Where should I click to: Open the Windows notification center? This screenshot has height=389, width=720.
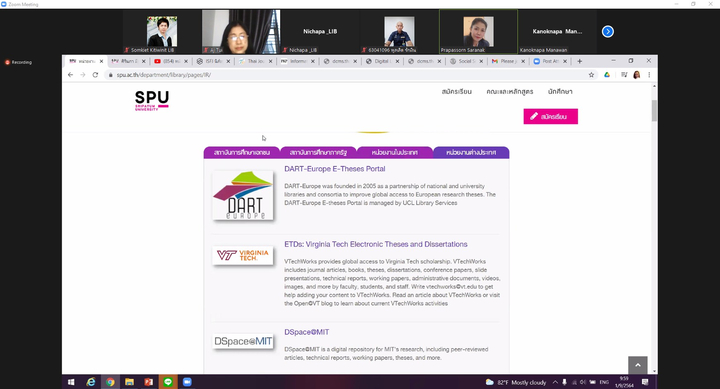[645, 382]
